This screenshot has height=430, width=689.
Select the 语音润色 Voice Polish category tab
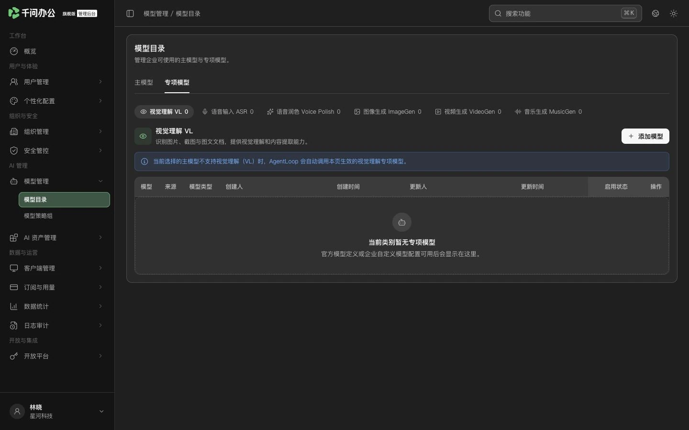[x=304, y=112]
